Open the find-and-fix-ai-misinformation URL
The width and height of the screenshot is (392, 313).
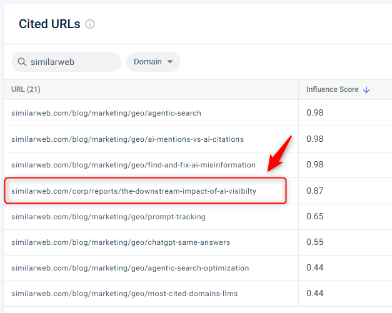(x=133, y=165)
